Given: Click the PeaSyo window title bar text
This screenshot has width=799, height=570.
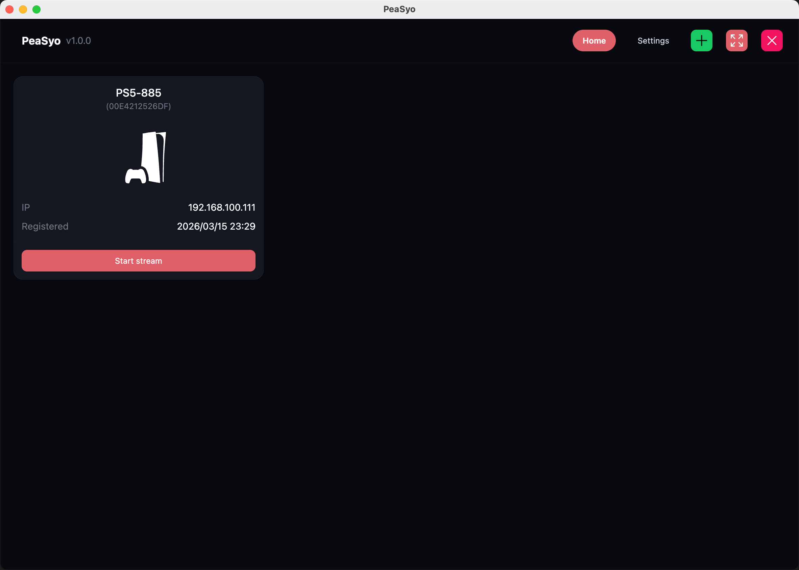Looking at the screenshot, I should [399, 9].
